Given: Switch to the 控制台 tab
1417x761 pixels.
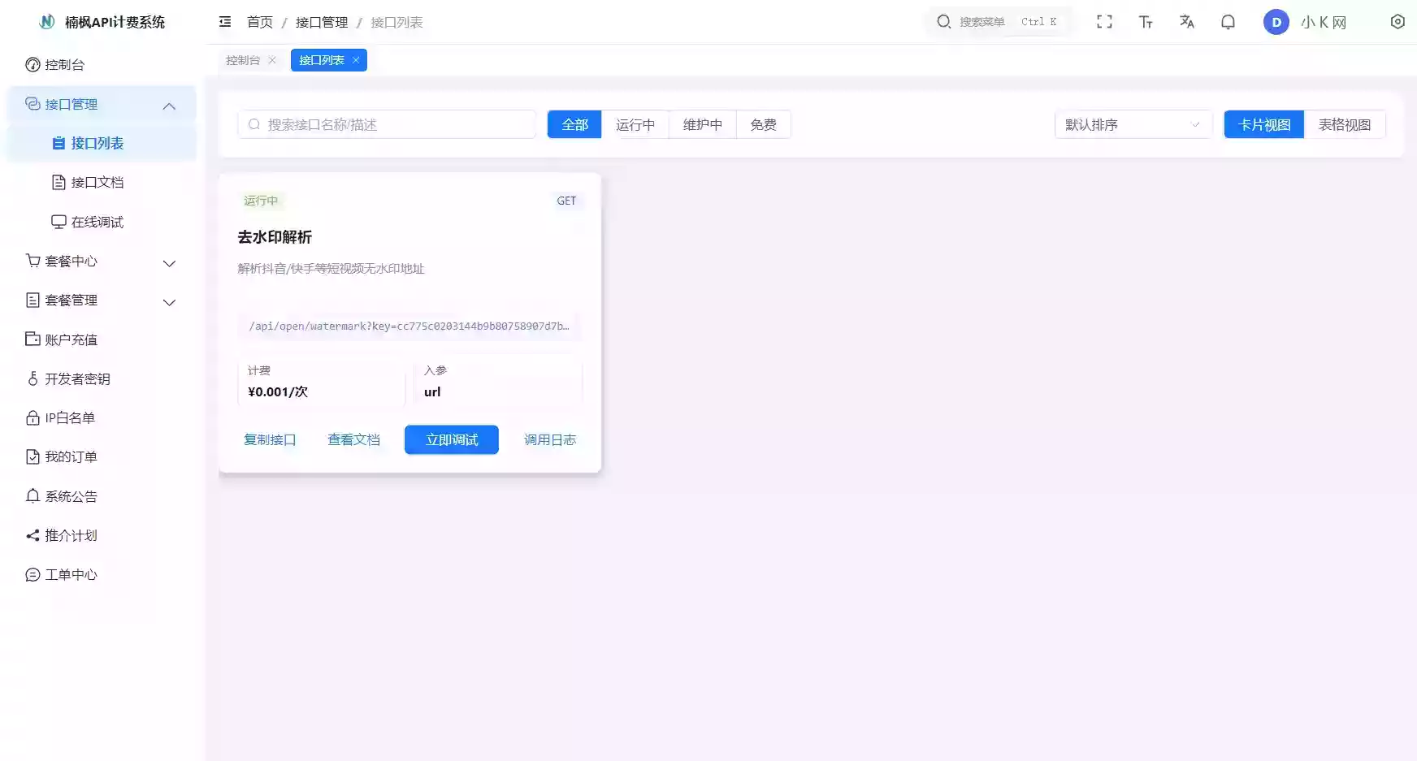Looking at the screenshot, I should pyautogui.click(x=244, y=59).
